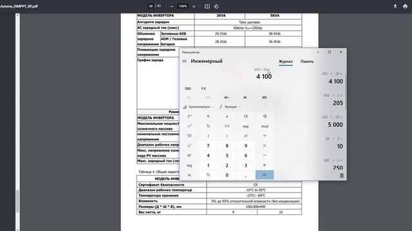Click the close parenthesis key
This screenshot has width=412, height=231.
point(227,136)
